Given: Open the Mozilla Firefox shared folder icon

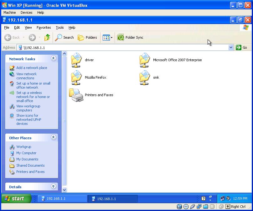Looking at the screenshot, I should pos(76,77).
